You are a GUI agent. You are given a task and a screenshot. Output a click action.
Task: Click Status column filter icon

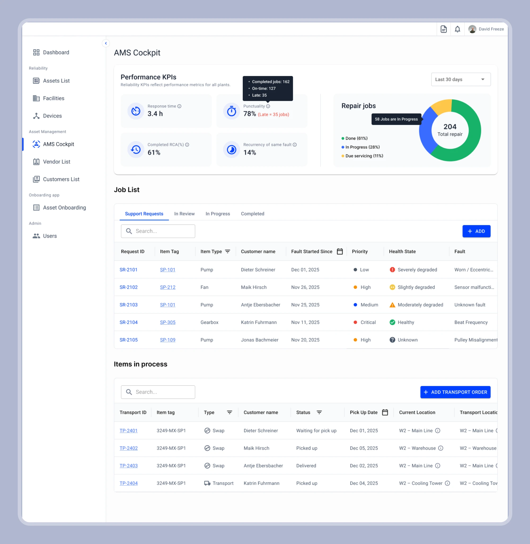coord(319,412)
